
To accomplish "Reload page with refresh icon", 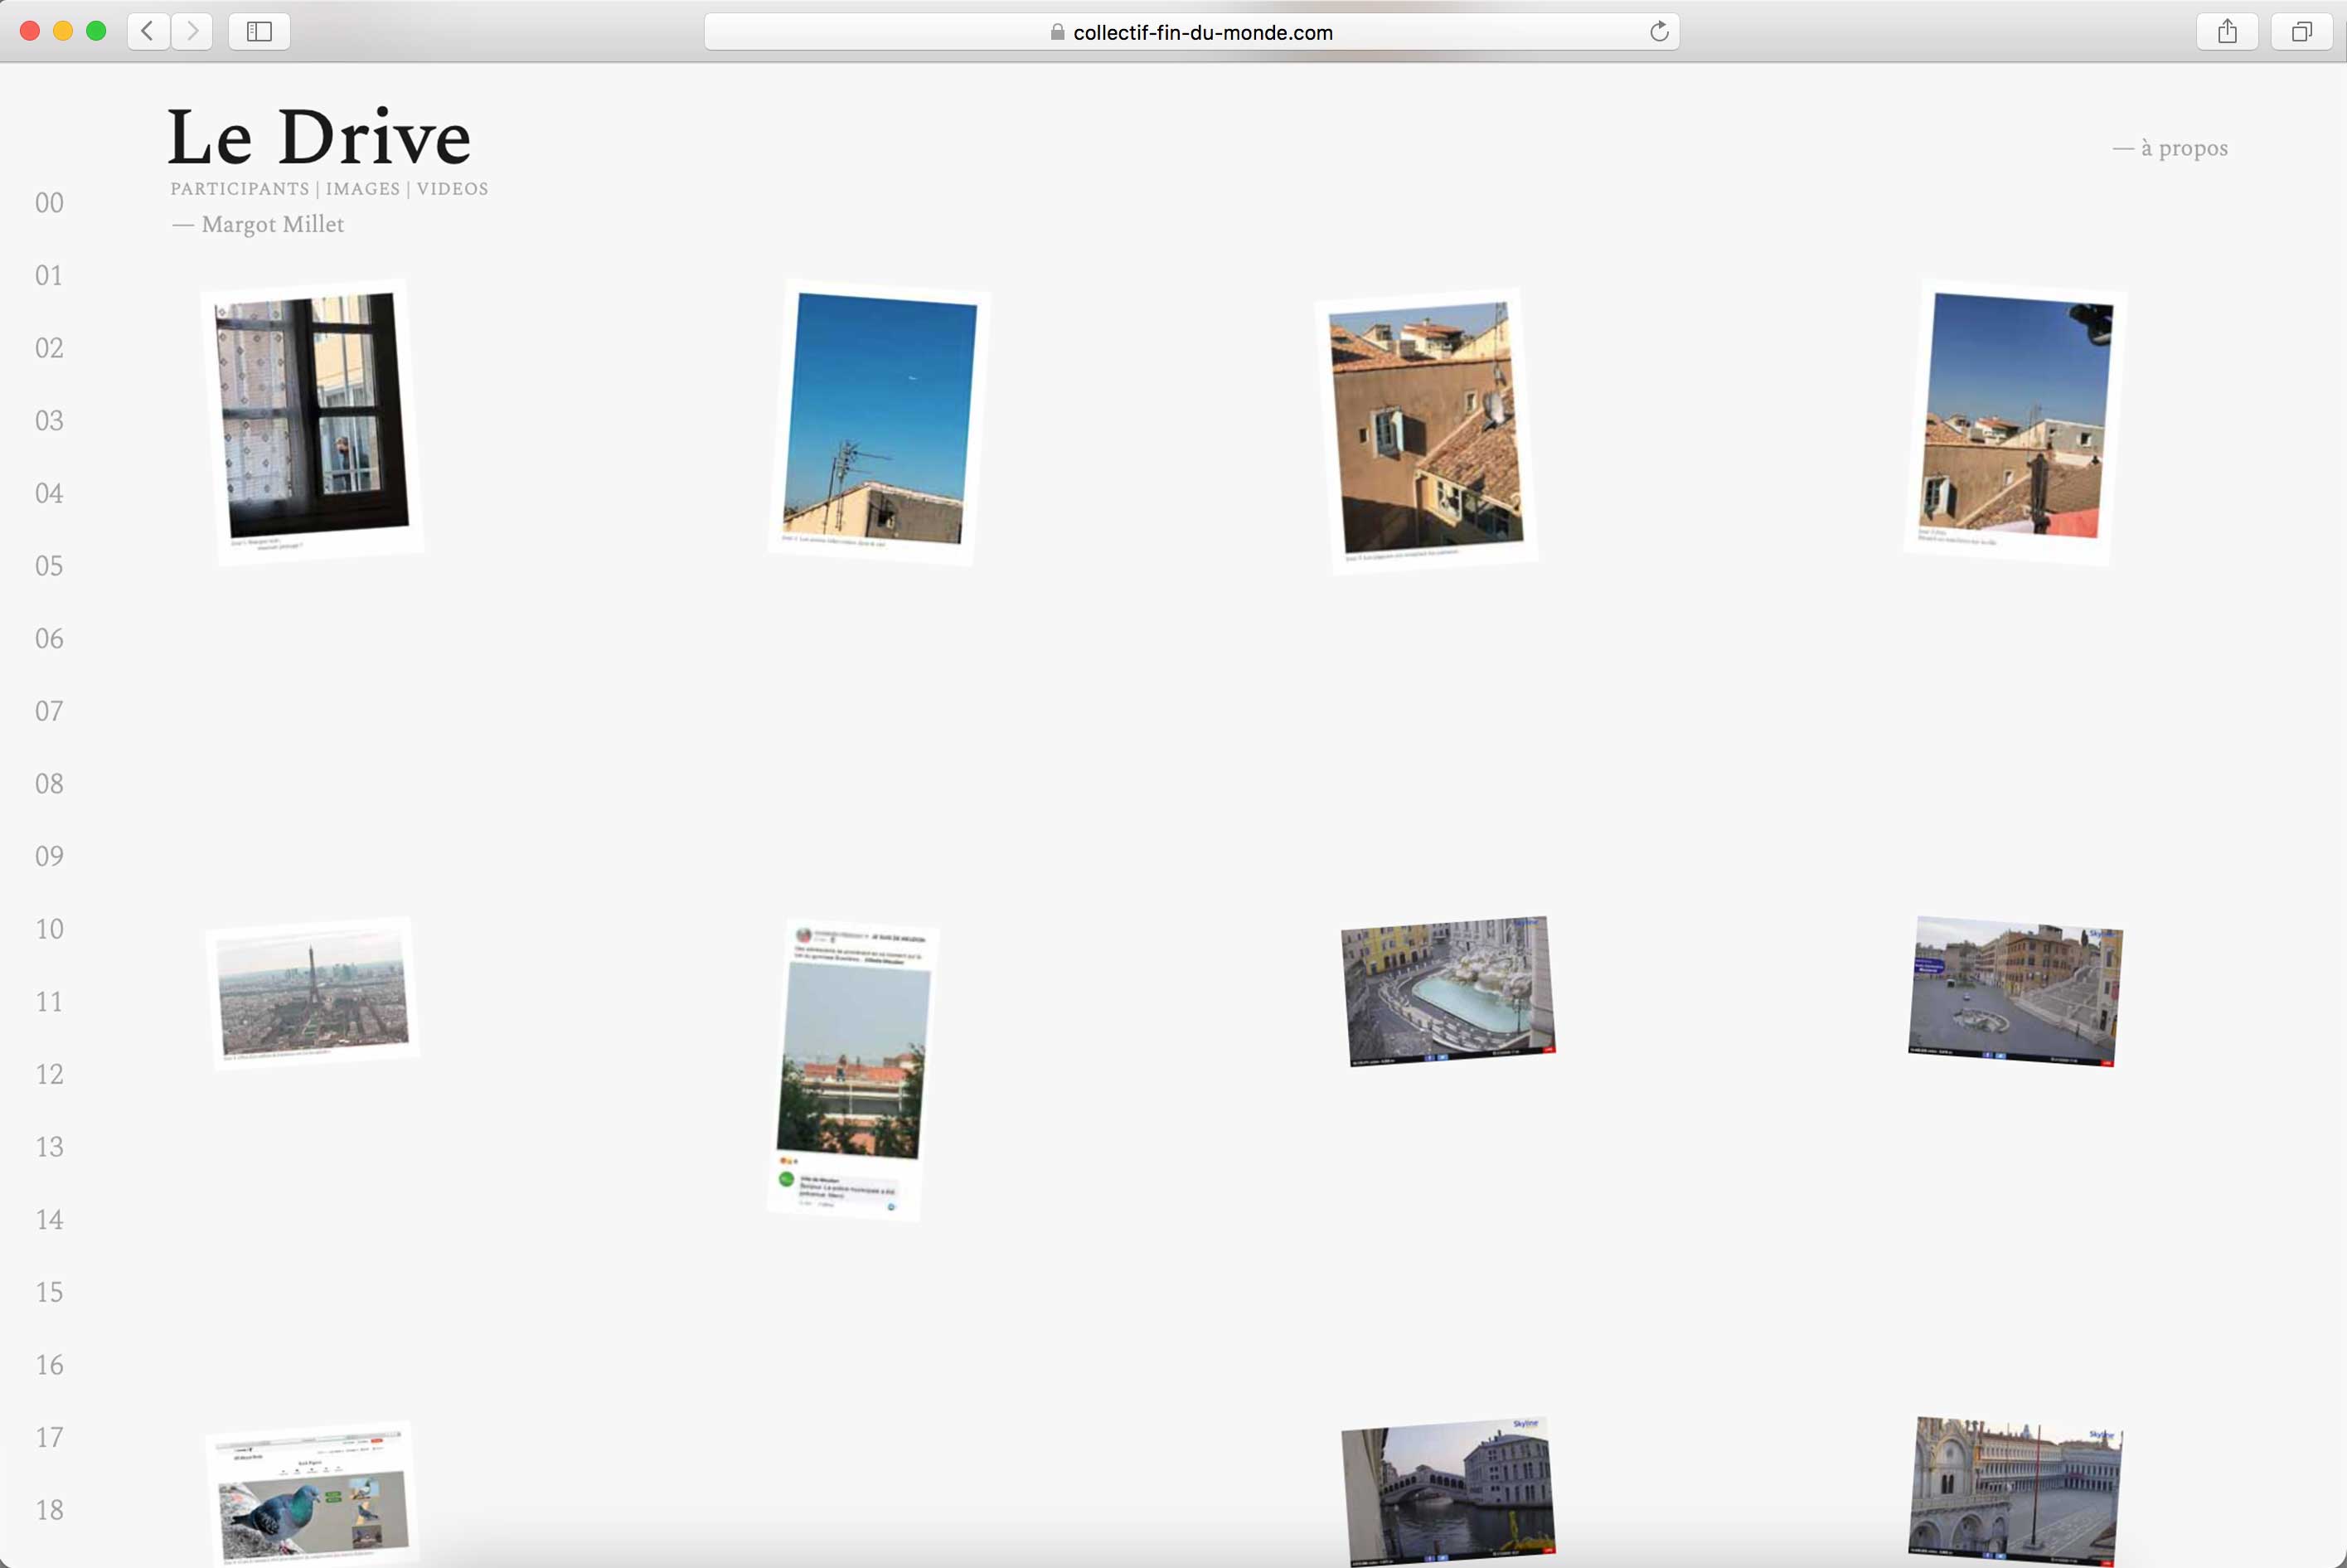I will point(1658,32).
